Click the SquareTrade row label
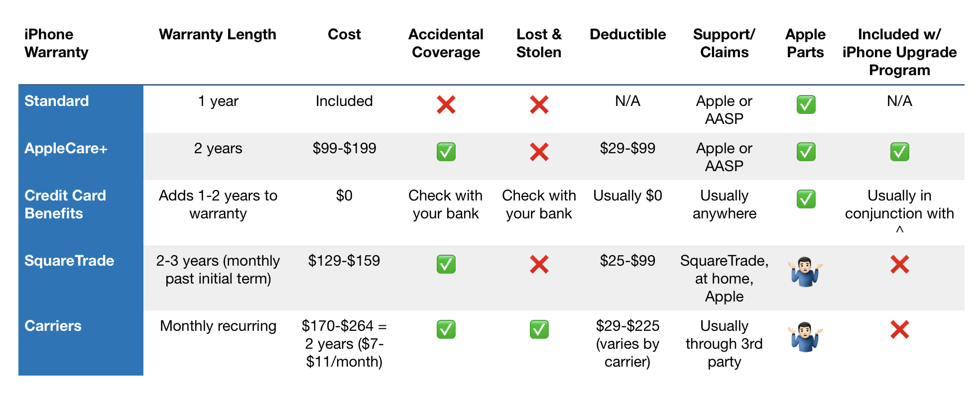 (x=69, y=261)
